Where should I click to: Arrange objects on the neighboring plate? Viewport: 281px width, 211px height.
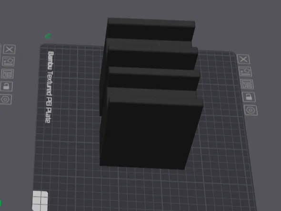[x=7, y=74]
